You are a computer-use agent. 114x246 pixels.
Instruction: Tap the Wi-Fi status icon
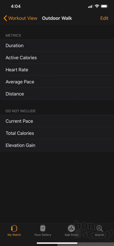(x=97, y=6)
